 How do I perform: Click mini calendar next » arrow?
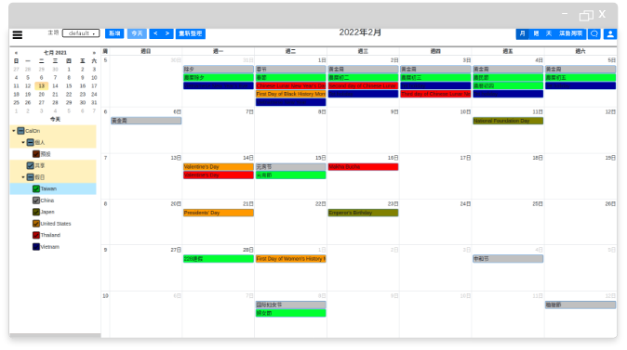(94, 53)
